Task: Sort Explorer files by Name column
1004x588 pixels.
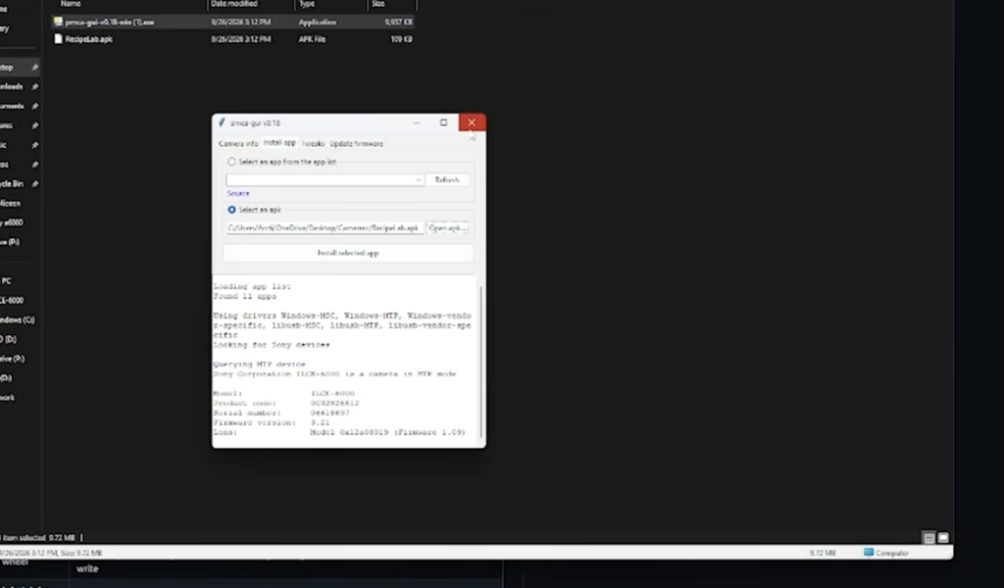Action: click(x=71, y=4)
